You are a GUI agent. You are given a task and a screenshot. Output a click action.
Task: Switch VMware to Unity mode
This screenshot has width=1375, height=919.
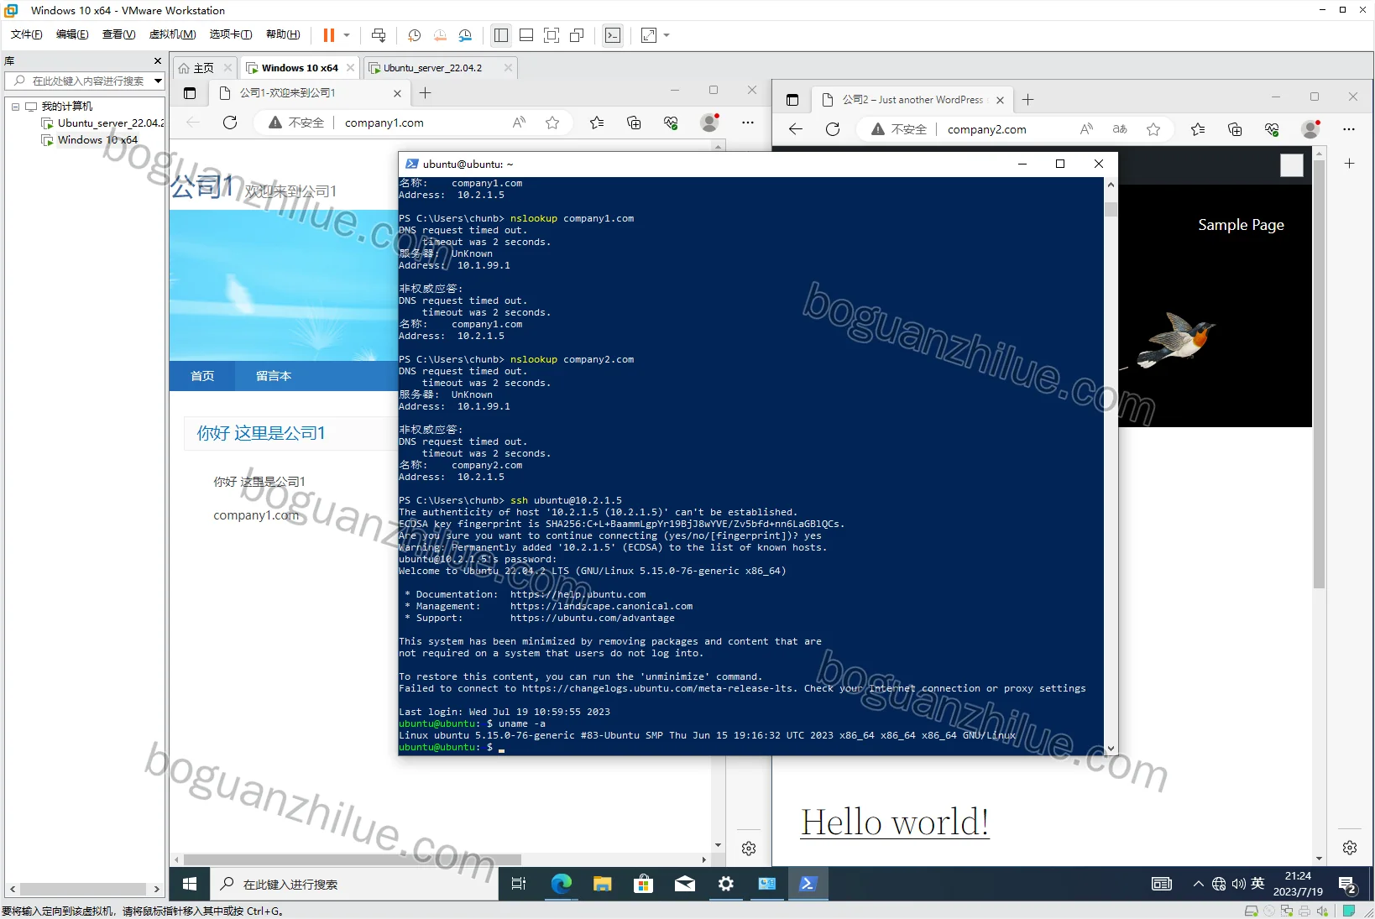point(577,35)
